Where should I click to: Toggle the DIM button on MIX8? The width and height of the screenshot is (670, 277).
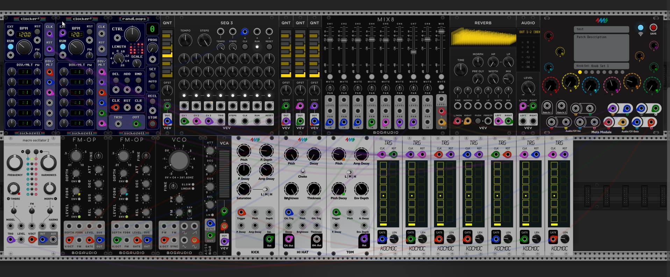pyautogui.click(x=441, y=87)
